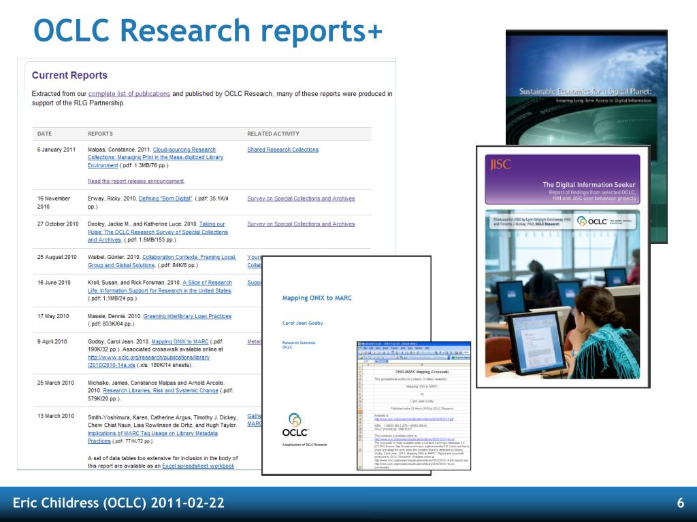Click the '17 May 2010' date cell
The width and height of the screenshot is (697, 522).
(53, 316)
